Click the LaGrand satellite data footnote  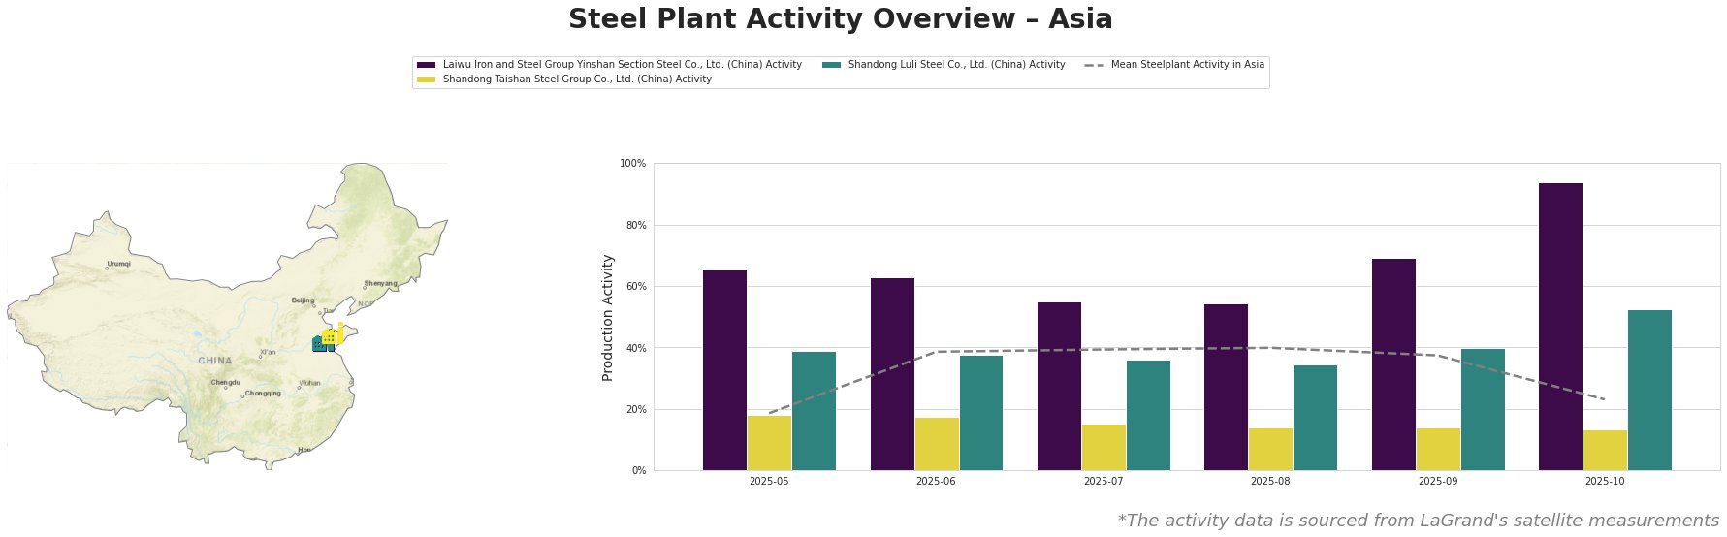point(1418,521)
